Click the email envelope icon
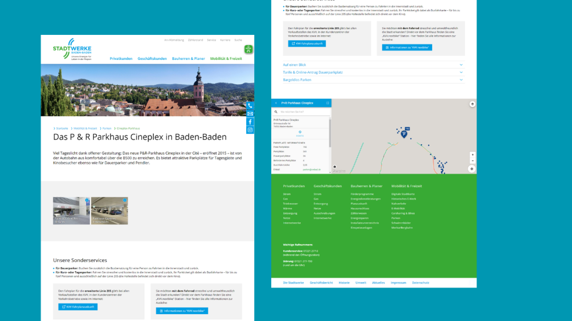This screenshot has width=572, height=321. [250, 114]
